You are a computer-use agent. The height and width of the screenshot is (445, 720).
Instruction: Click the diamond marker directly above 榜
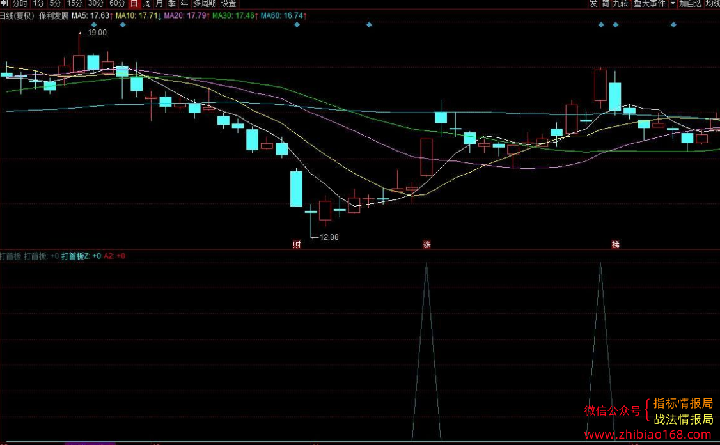pyautogui.click(x=616, y=25)
